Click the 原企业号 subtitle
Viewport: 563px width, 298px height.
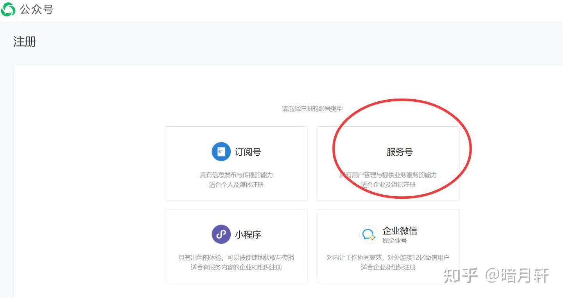[394, 241]
